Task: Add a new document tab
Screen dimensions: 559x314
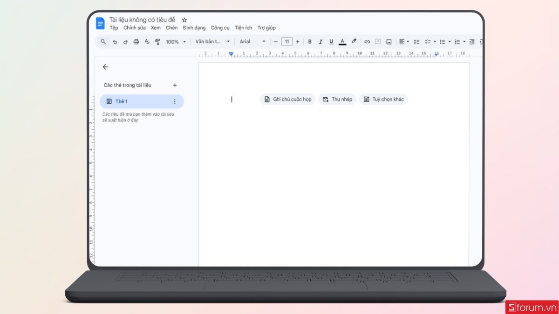Action: [x=175, y=85]
